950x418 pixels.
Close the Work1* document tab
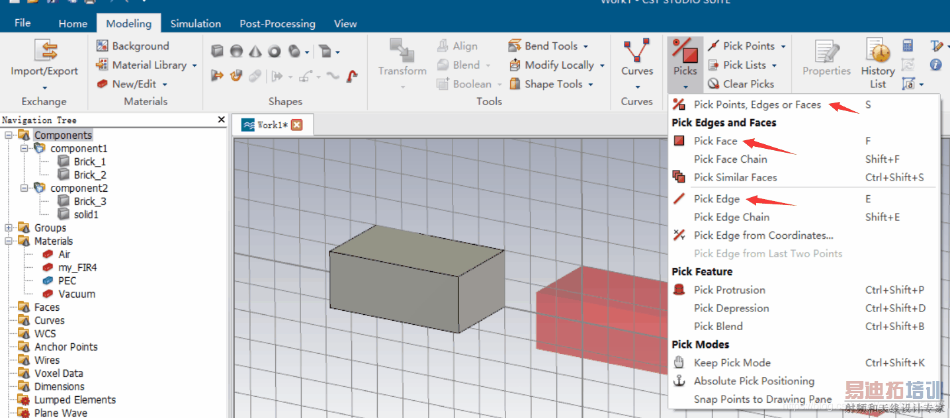(x=297, y=125)
